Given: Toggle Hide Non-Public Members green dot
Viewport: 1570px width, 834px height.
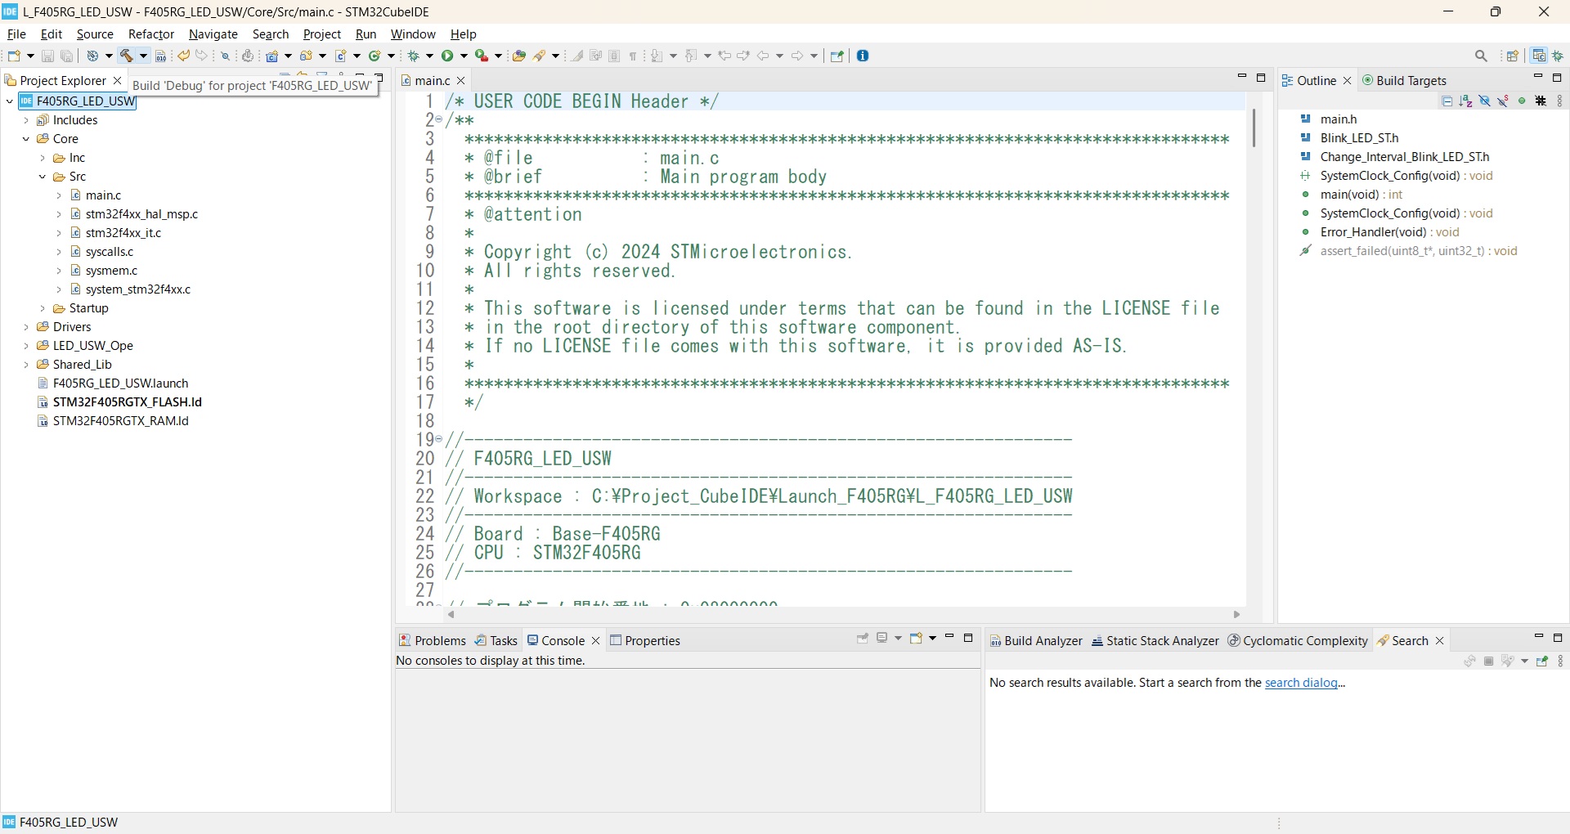Looking at the screenshot, I should (1523, 101).
